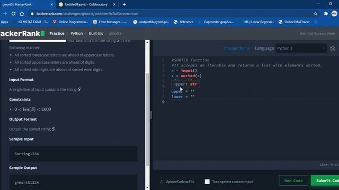Go forward with the browser arrow
339x190 pixels.
[x=5, y=14]
